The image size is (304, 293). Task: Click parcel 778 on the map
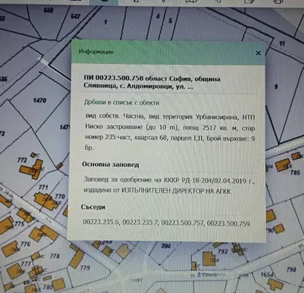point(55,256)
